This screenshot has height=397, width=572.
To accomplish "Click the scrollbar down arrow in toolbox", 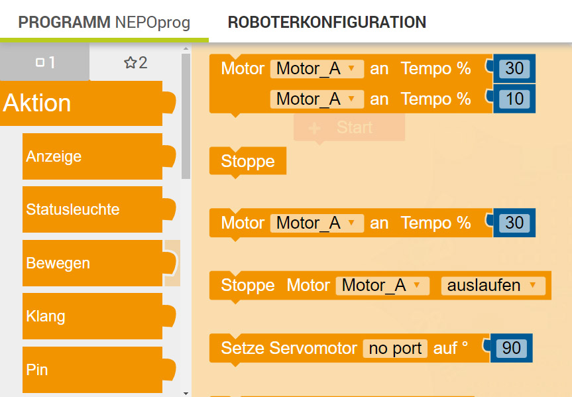I will (186, 393).
